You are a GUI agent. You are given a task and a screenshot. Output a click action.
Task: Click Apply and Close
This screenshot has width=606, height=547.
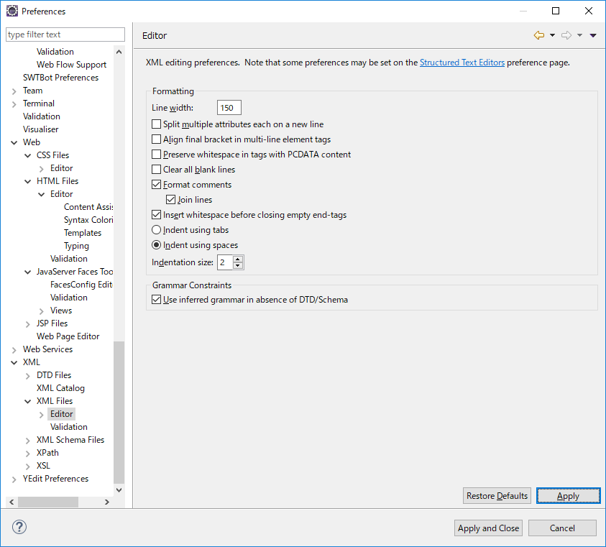488,528
